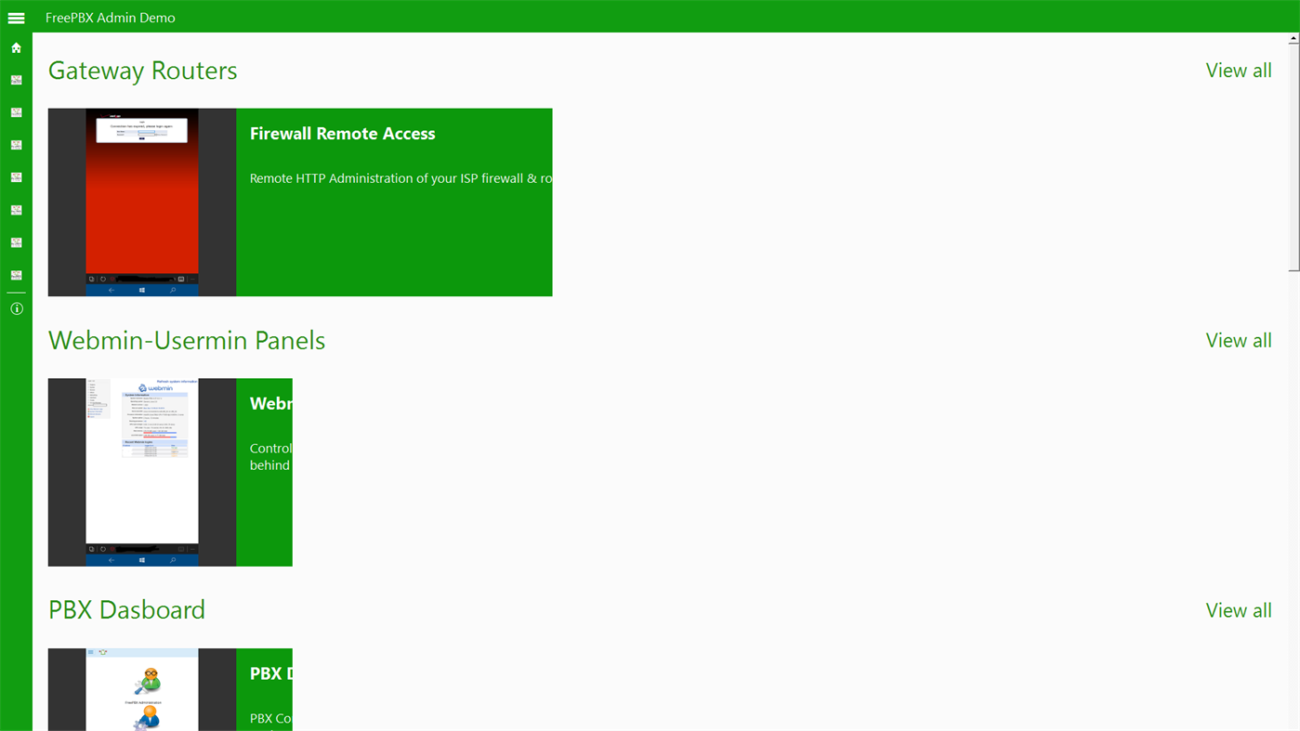The width and height of the screenshot is (1300, 731).
Task: Click View all next to PBX Dasboard
Action: click(1238, 608)
